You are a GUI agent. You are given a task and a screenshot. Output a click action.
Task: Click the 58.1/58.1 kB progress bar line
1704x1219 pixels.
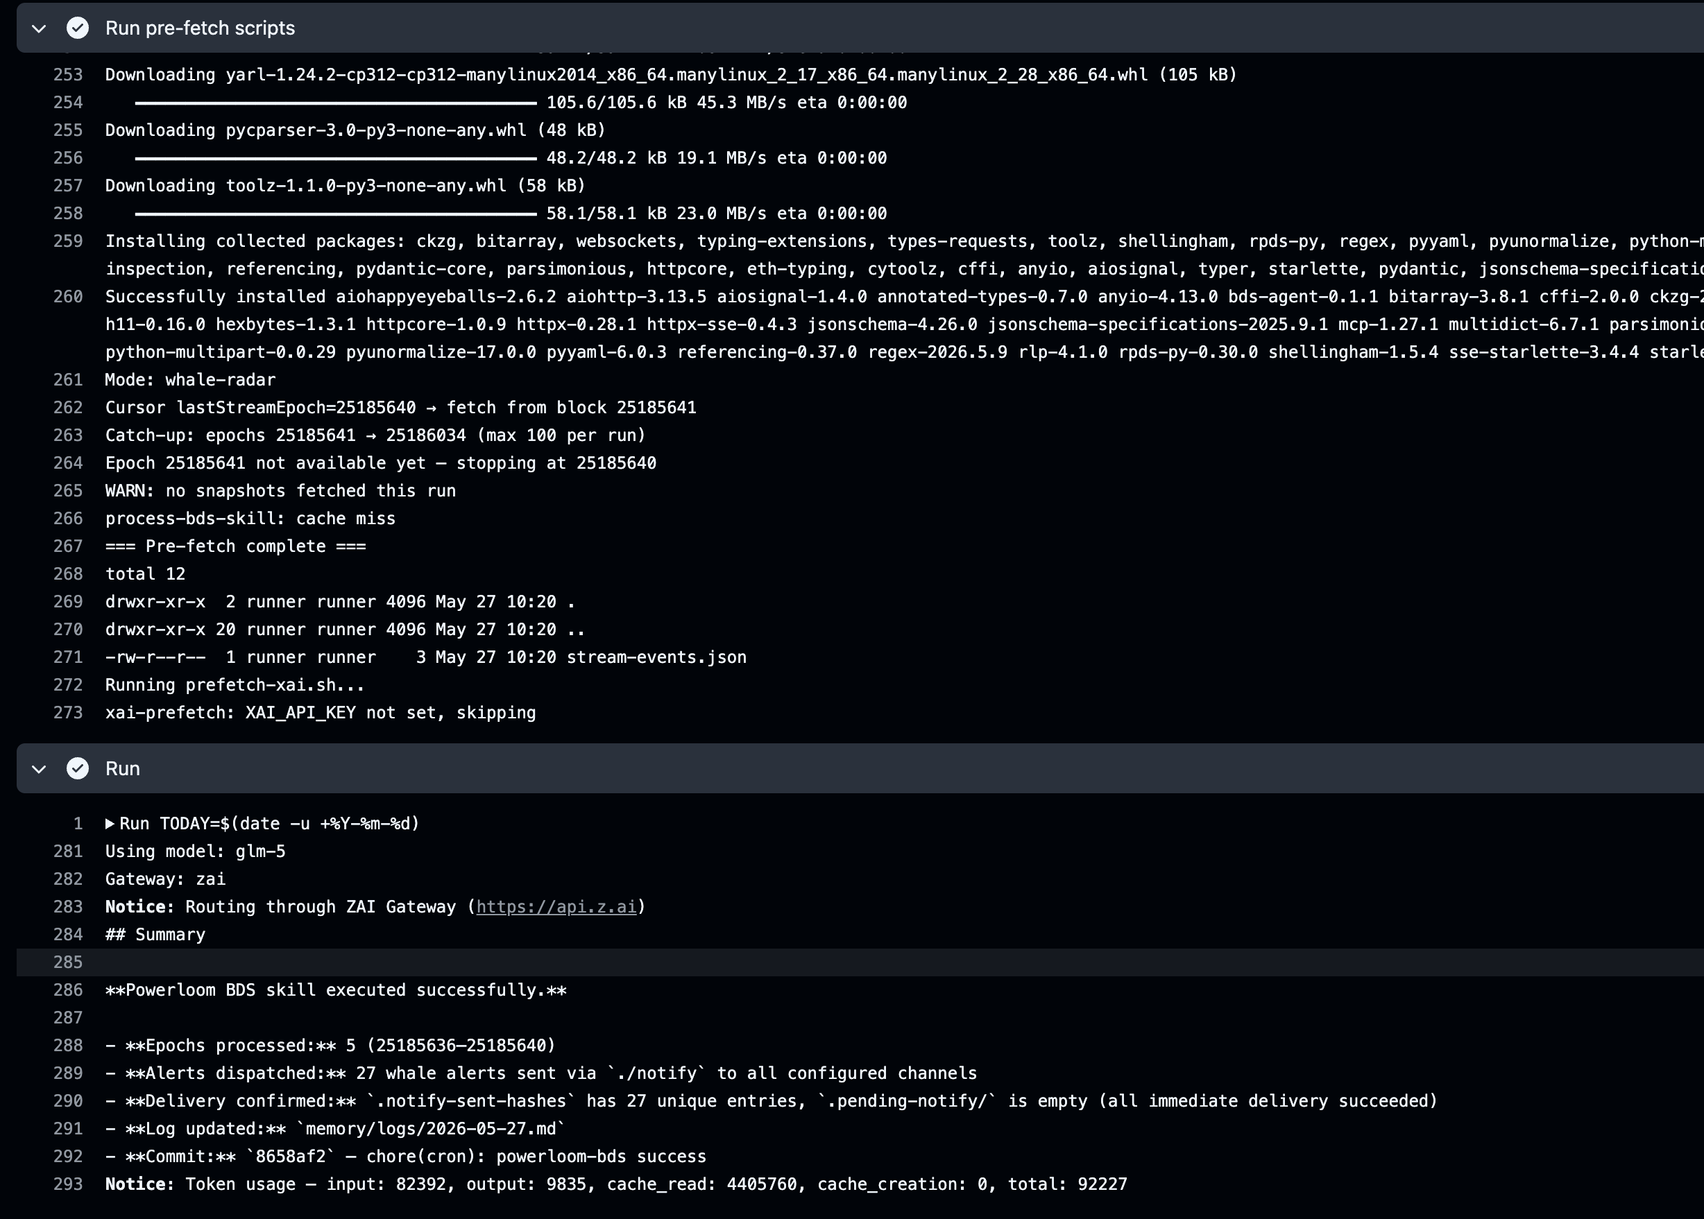(x=511, y=214)
